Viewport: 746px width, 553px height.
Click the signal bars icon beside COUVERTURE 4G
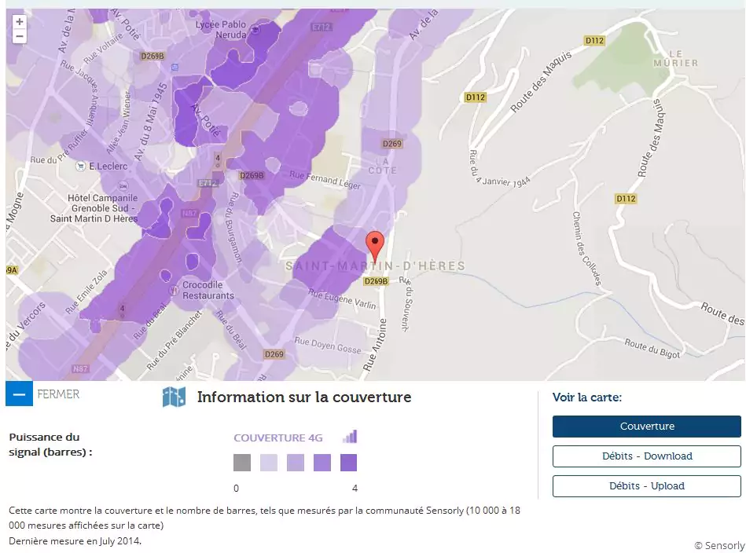coord(350,437)
